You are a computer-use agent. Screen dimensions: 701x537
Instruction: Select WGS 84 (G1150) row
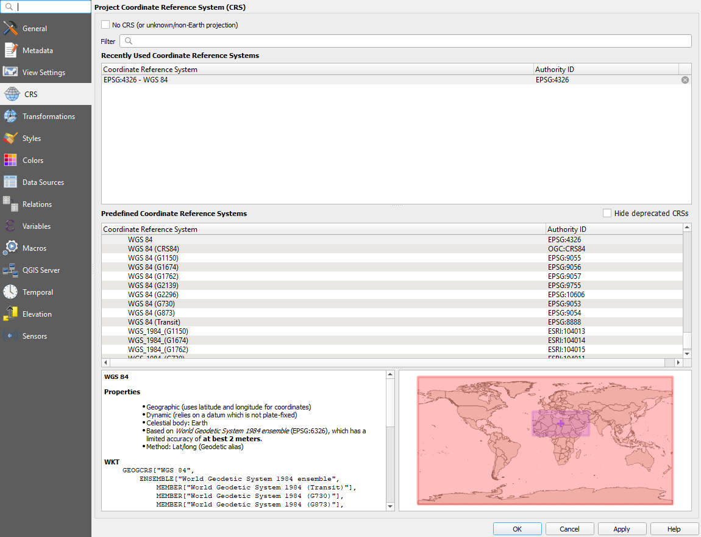point(392,258)
